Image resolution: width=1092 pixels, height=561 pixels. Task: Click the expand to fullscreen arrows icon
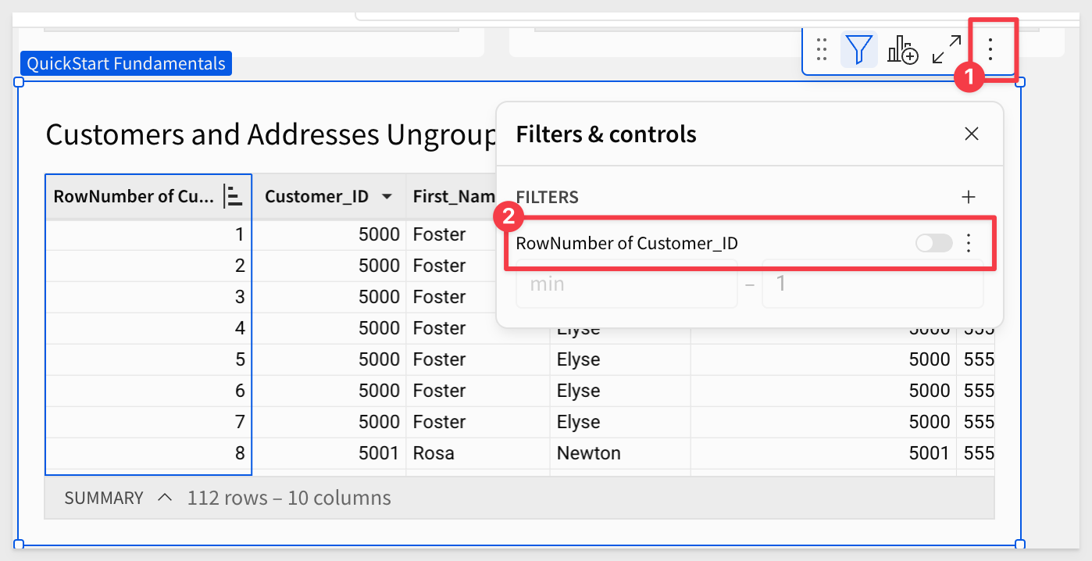947,49
